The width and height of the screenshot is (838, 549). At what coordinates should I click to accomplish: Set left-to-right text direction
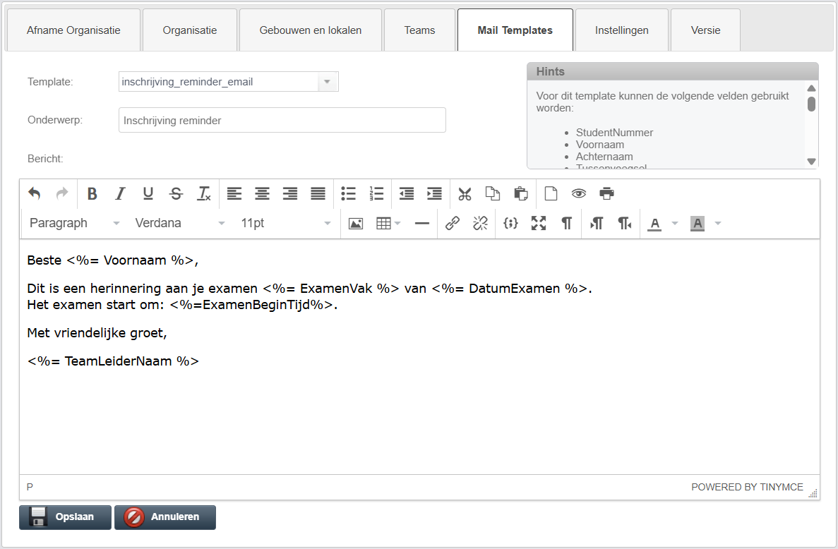coord(597,223)
